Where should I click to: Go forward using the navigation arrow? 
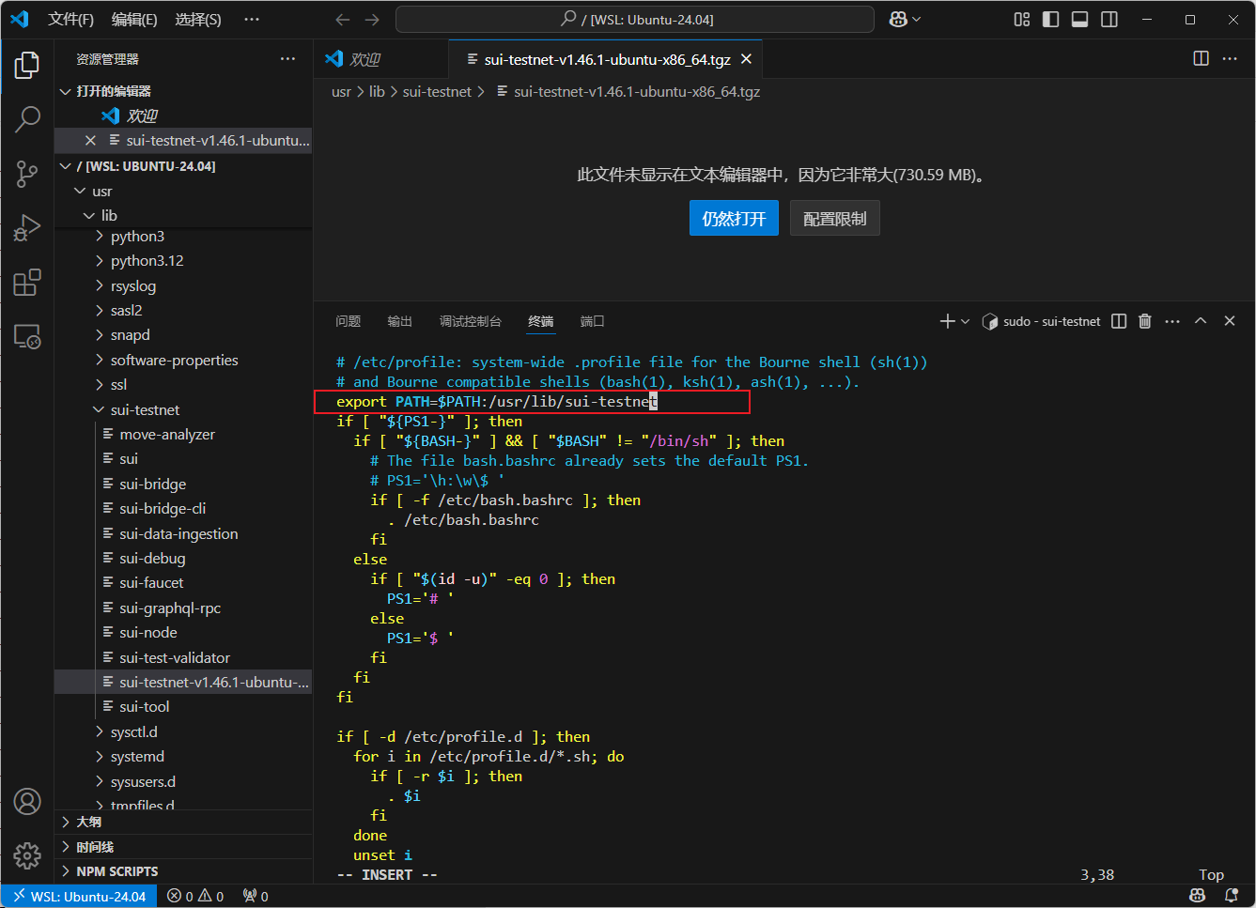[x=372, y=20]
